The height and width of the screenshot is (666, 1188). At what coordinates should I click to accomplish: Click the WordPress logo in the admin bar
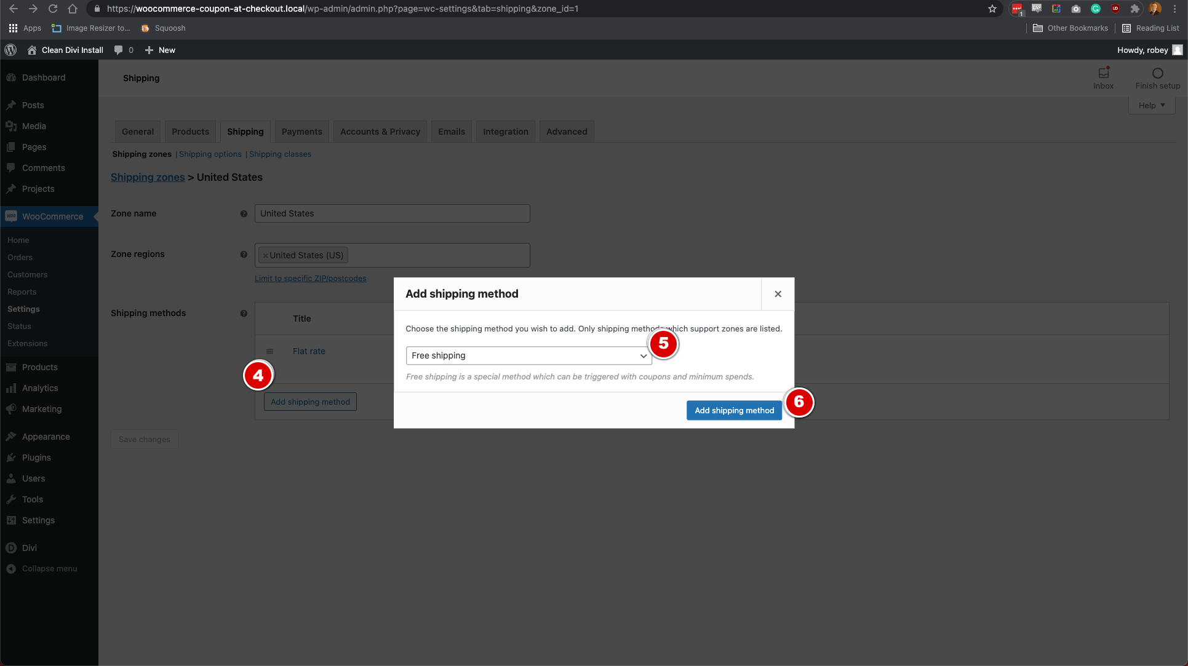pos(10,50)
